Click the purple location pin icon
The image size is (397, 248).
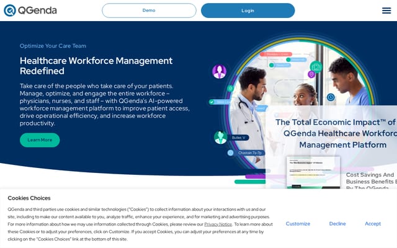click(311, 74)
